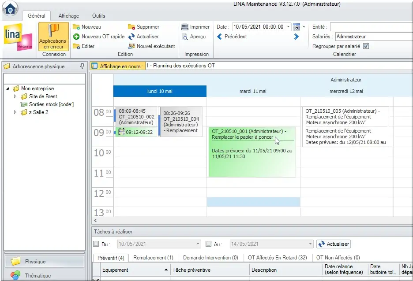Click the Supprimer delete icon
This screenshot has width=413, height=281.
tap(131, 27)
